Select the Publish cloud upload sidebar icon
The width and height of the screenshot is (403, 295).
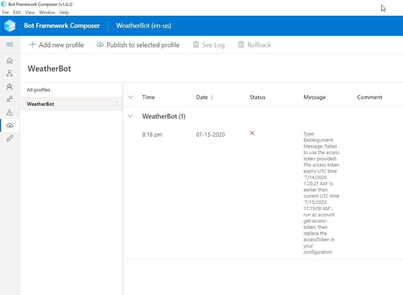pyautogui.click(x=10, y=126)
